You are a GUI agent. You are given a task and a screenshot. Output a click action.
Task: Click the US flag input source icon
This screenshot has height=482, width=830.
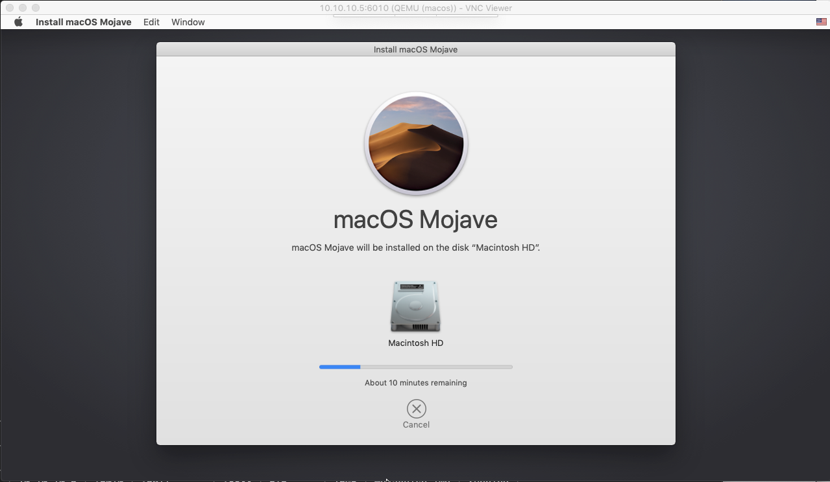pyautogui.click(x=821, y=22)
